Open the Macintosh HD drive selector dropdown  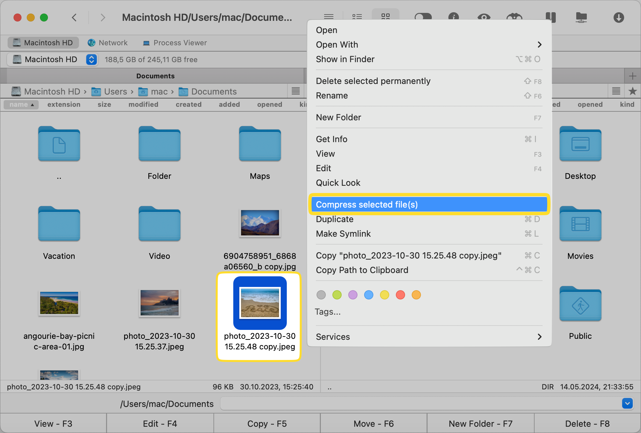(x=91, y=59)
